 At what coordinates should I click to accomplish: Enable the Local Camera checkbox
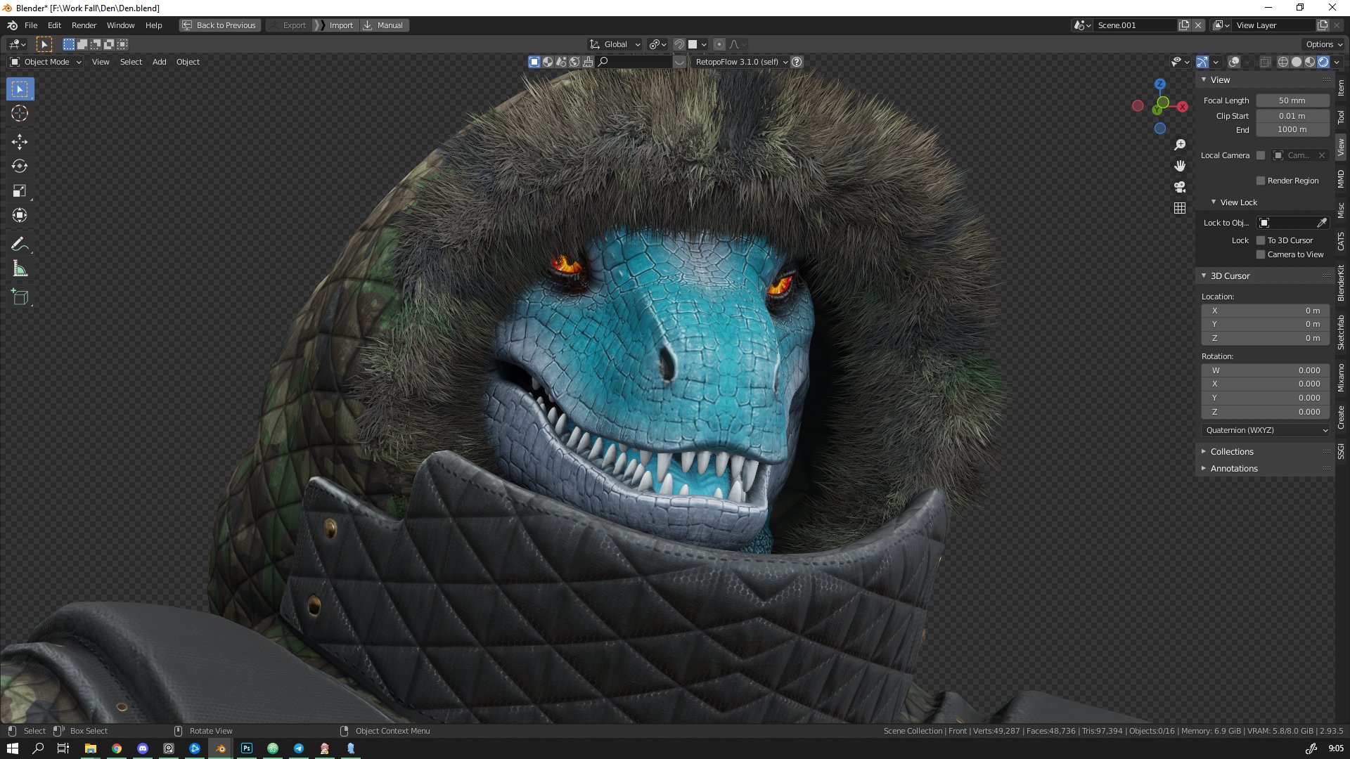1261,155
